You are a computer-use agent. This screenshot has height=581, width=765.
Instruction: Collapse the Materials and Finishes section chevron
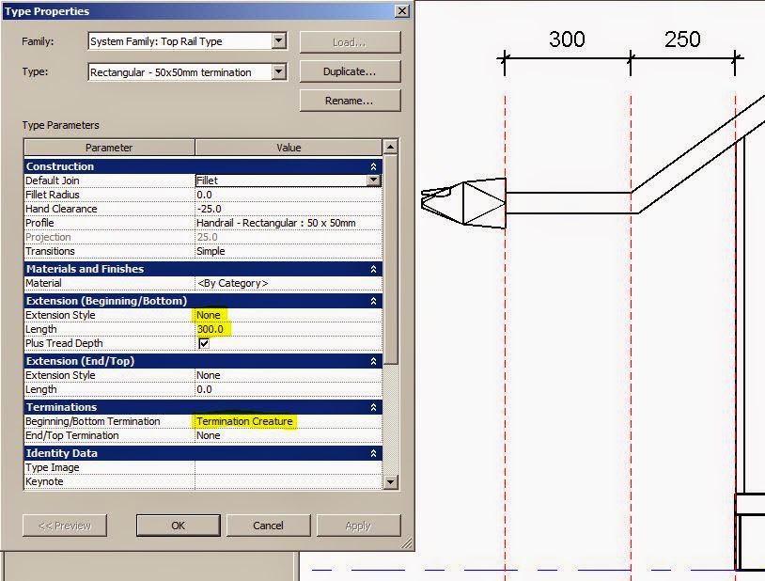(x=372, y=269)
